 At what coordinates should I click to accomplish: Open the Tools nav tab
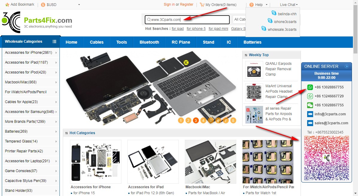coord(121,42)
